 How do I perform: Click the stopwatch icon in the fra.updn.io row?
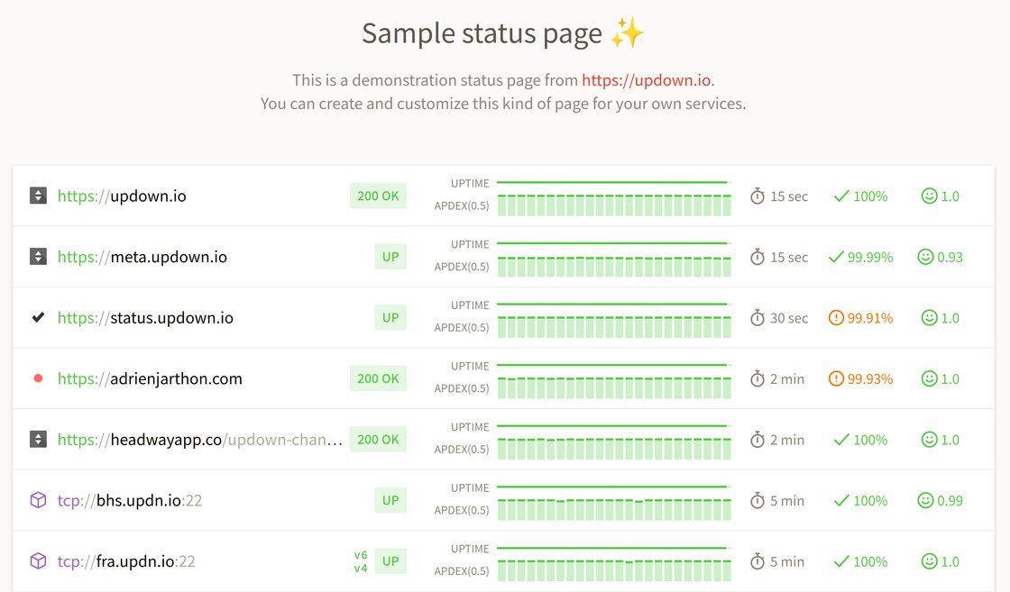tap(757, 561)
